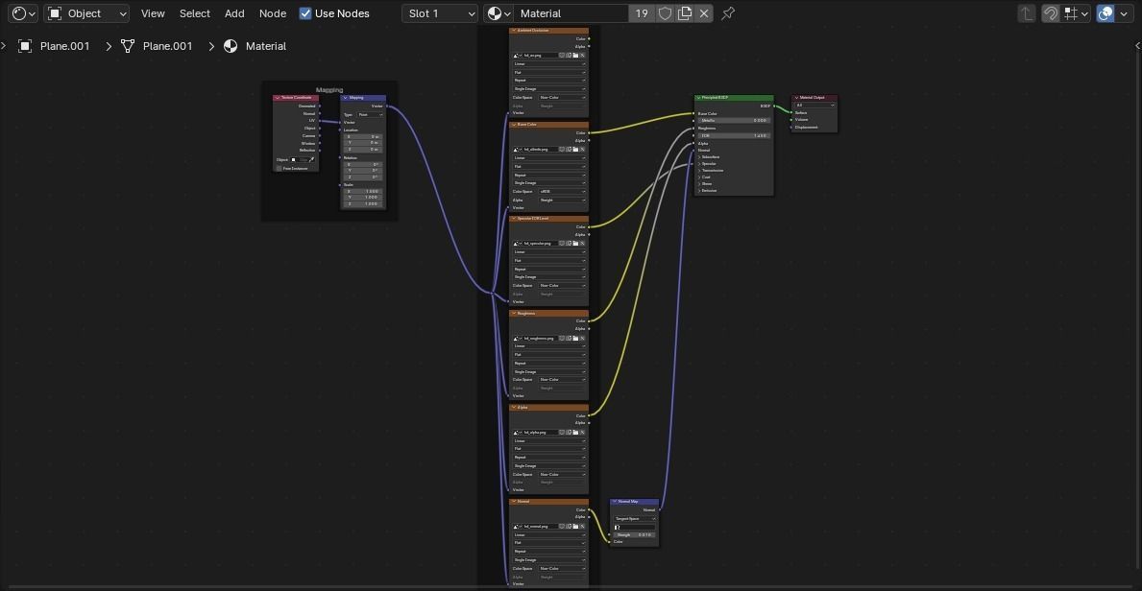
Task: Click the Object eyedropper icon
Action: pyautogui.click(x=312, y=159)
